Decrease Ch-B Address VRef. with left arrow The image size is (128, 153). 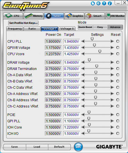83,100
